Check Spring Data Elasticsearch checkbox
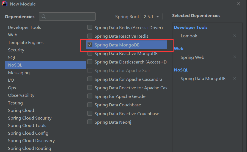 point(90,62)
